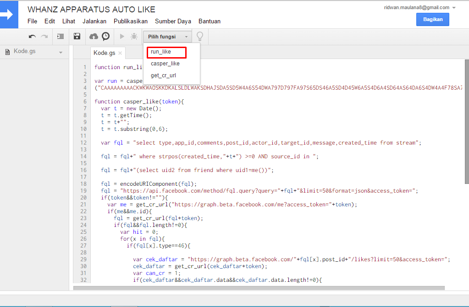Open the Bantuan menu
Image resolution: width=469 pixels, height=307 pixels.
(210, 21)
